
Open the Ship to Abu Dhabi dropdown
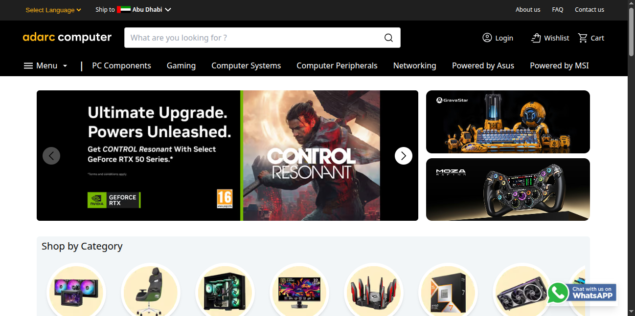(x=133, y=9)
